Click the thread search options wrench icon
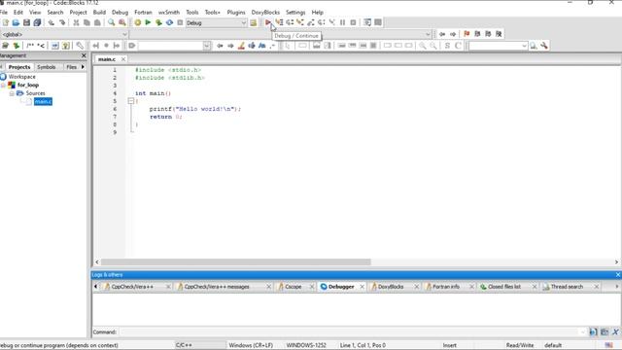This screenshot has height=350, width=622. click(544, 46)
